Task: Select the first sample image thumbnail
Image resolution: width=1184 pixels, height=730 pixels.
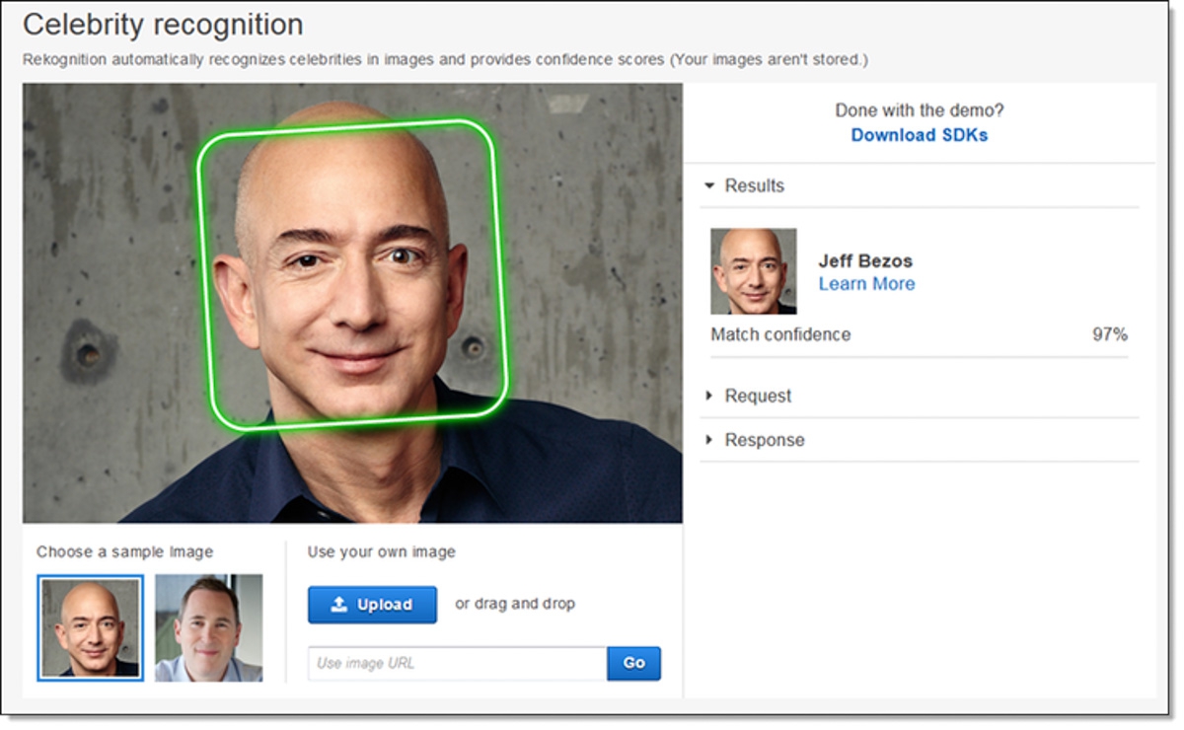Action: tap(91, 627)
